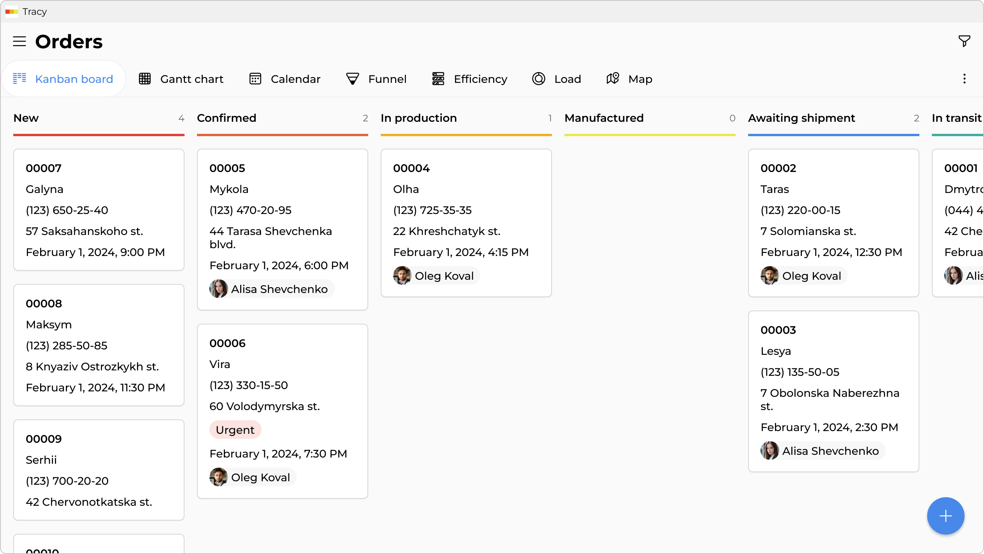984x554 pixels.
Task: Click the filter funnel icon
Action: point(964,41)
